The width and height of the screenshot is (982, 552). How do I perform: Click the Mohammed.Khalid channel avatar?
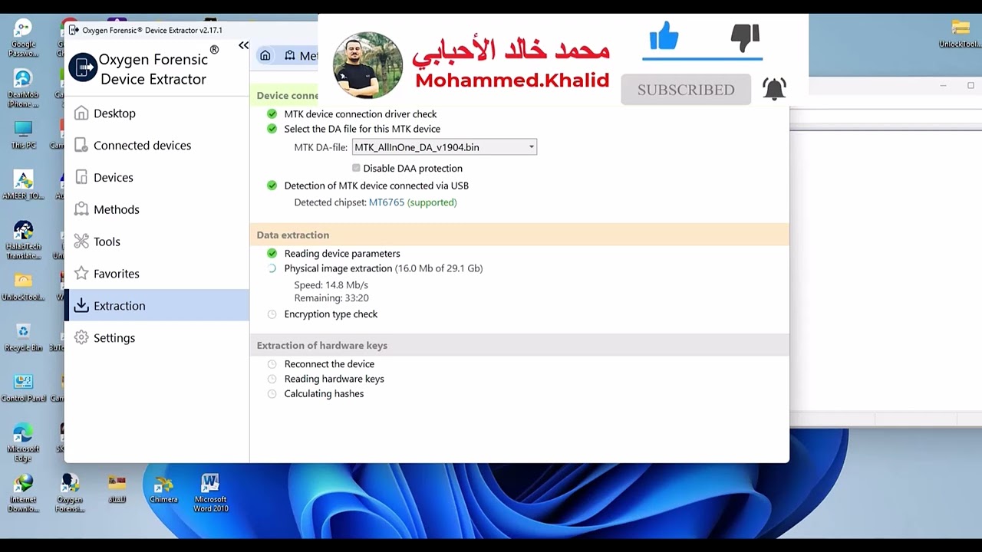point(368,66)
